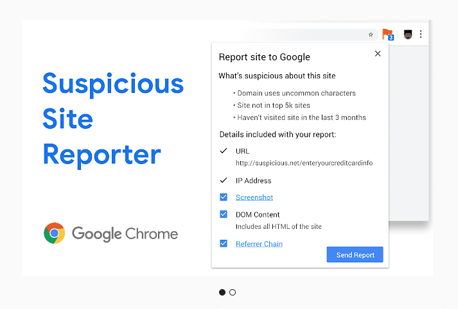
Task: Click the 'Suspicious Site Reporter' title
Action: [x=113, y=120]
